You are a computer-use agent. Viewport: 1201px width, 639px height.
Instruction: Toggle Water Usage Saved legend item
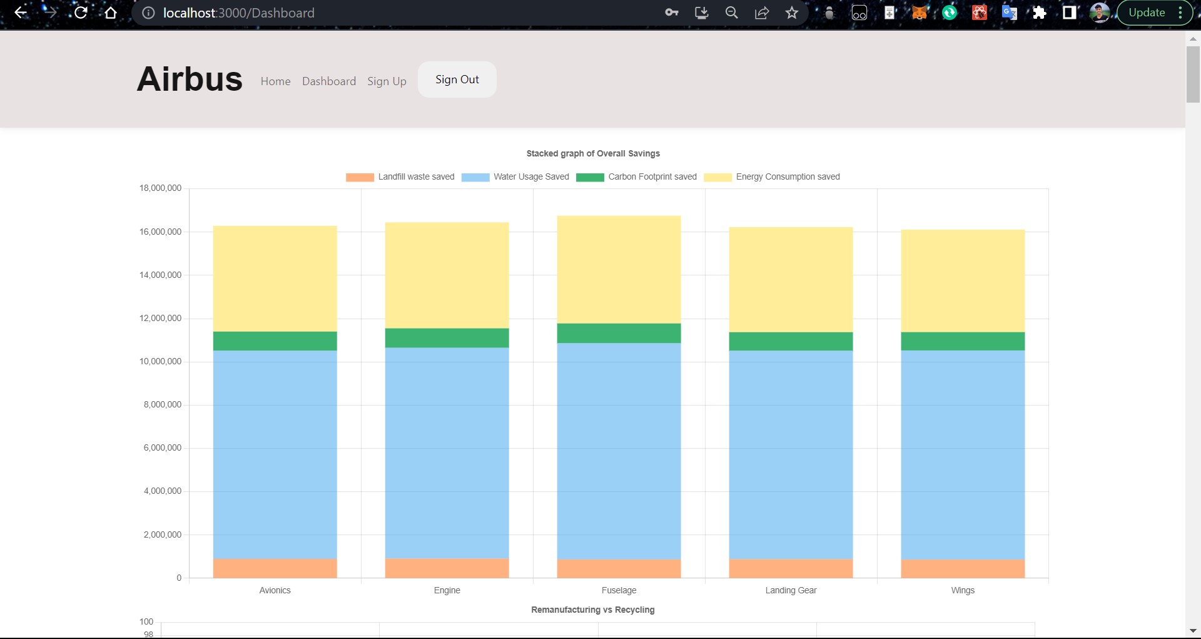coord(515,177)
